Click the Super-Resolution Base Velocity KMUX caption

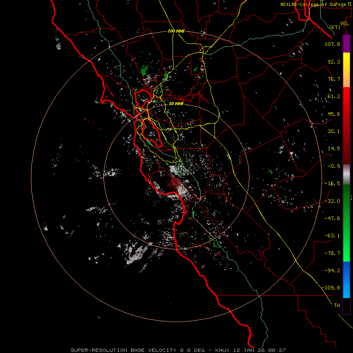(178, 350)
